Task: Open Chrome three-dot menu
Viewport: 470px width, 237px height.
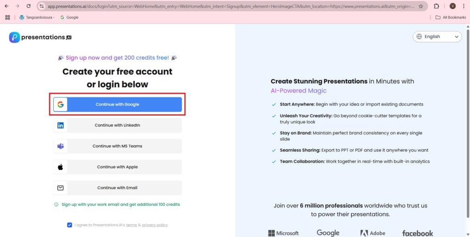Action: click(x=464, y=6)
